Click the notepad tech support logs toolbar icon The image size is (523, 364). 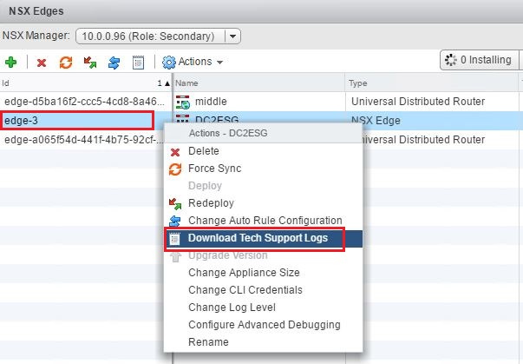tap(138, 63)
